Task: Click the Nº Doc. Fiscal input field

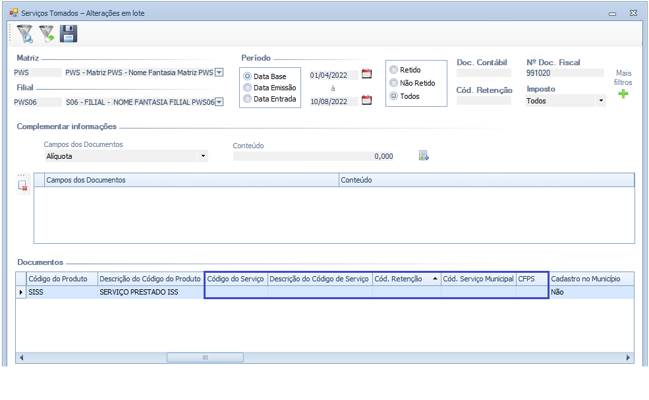Action: coord(565,73)
